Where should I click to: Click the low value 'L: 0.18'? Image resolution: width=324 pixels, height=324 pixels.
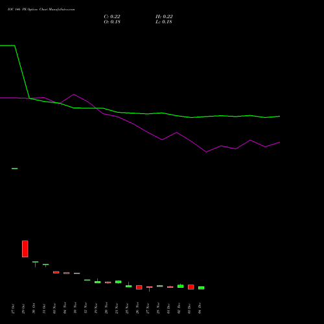(164, 22)
